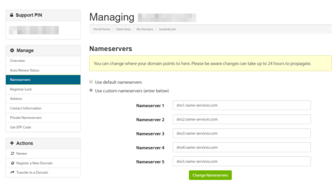This screenshot has width=336, height=186.
Task: Click the Use default nameservers label text
Action: click(x=118, y=82)
